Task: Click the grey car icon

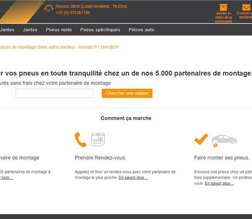Action: (x=224, y=141)
